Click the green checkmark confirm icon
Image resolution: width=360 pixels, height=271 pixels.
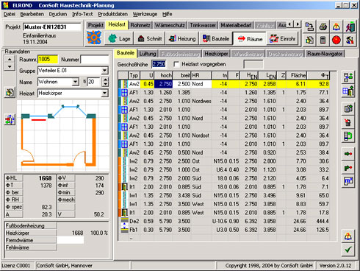(348, 250)
